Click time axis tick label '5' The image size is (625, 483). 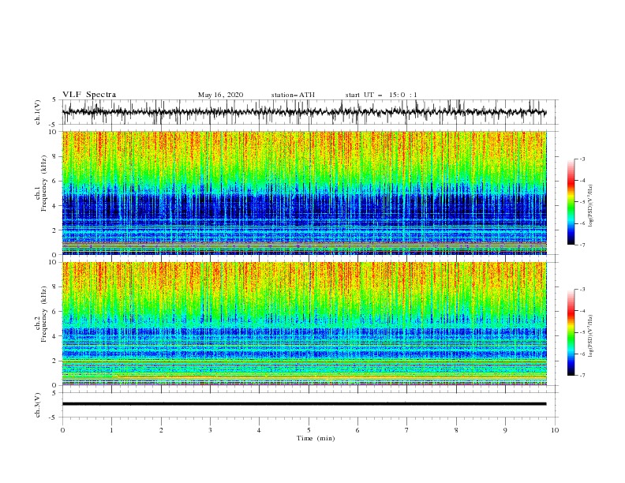(309, 430)
